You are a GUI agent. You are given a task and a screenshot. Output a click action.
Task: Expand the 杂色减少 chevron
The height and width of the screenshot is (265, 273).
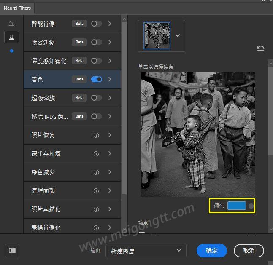[110, 172]
